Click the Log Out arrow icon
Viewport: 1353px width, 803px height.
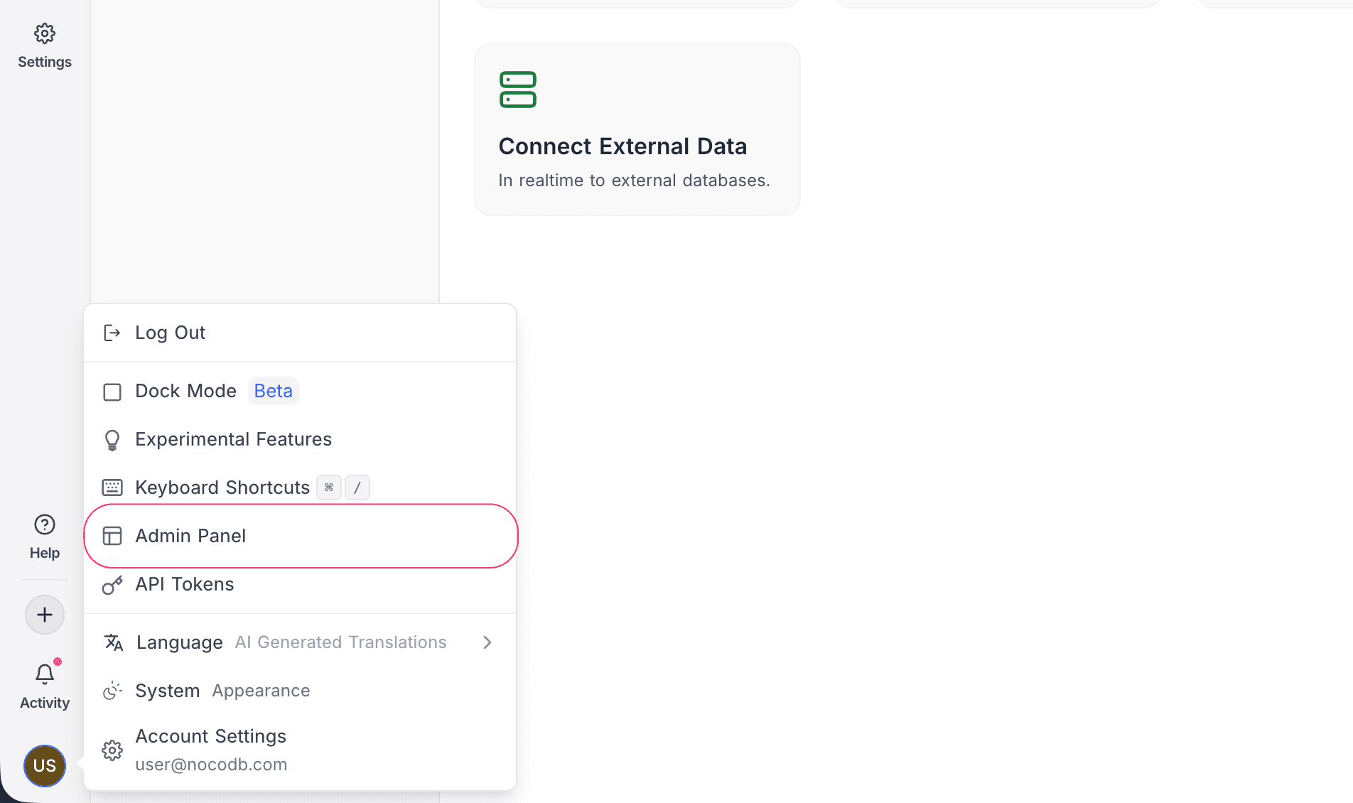pos(112,333)
